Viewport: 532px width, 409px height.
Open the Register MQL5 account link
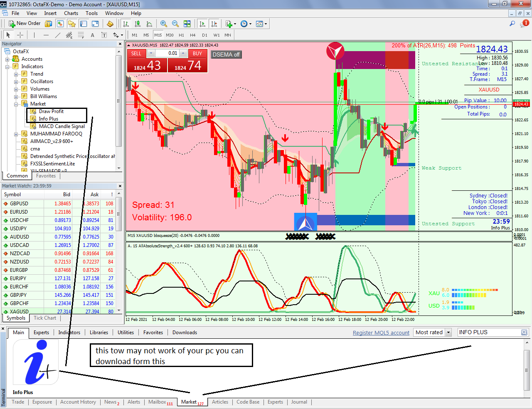pos(381,333)
